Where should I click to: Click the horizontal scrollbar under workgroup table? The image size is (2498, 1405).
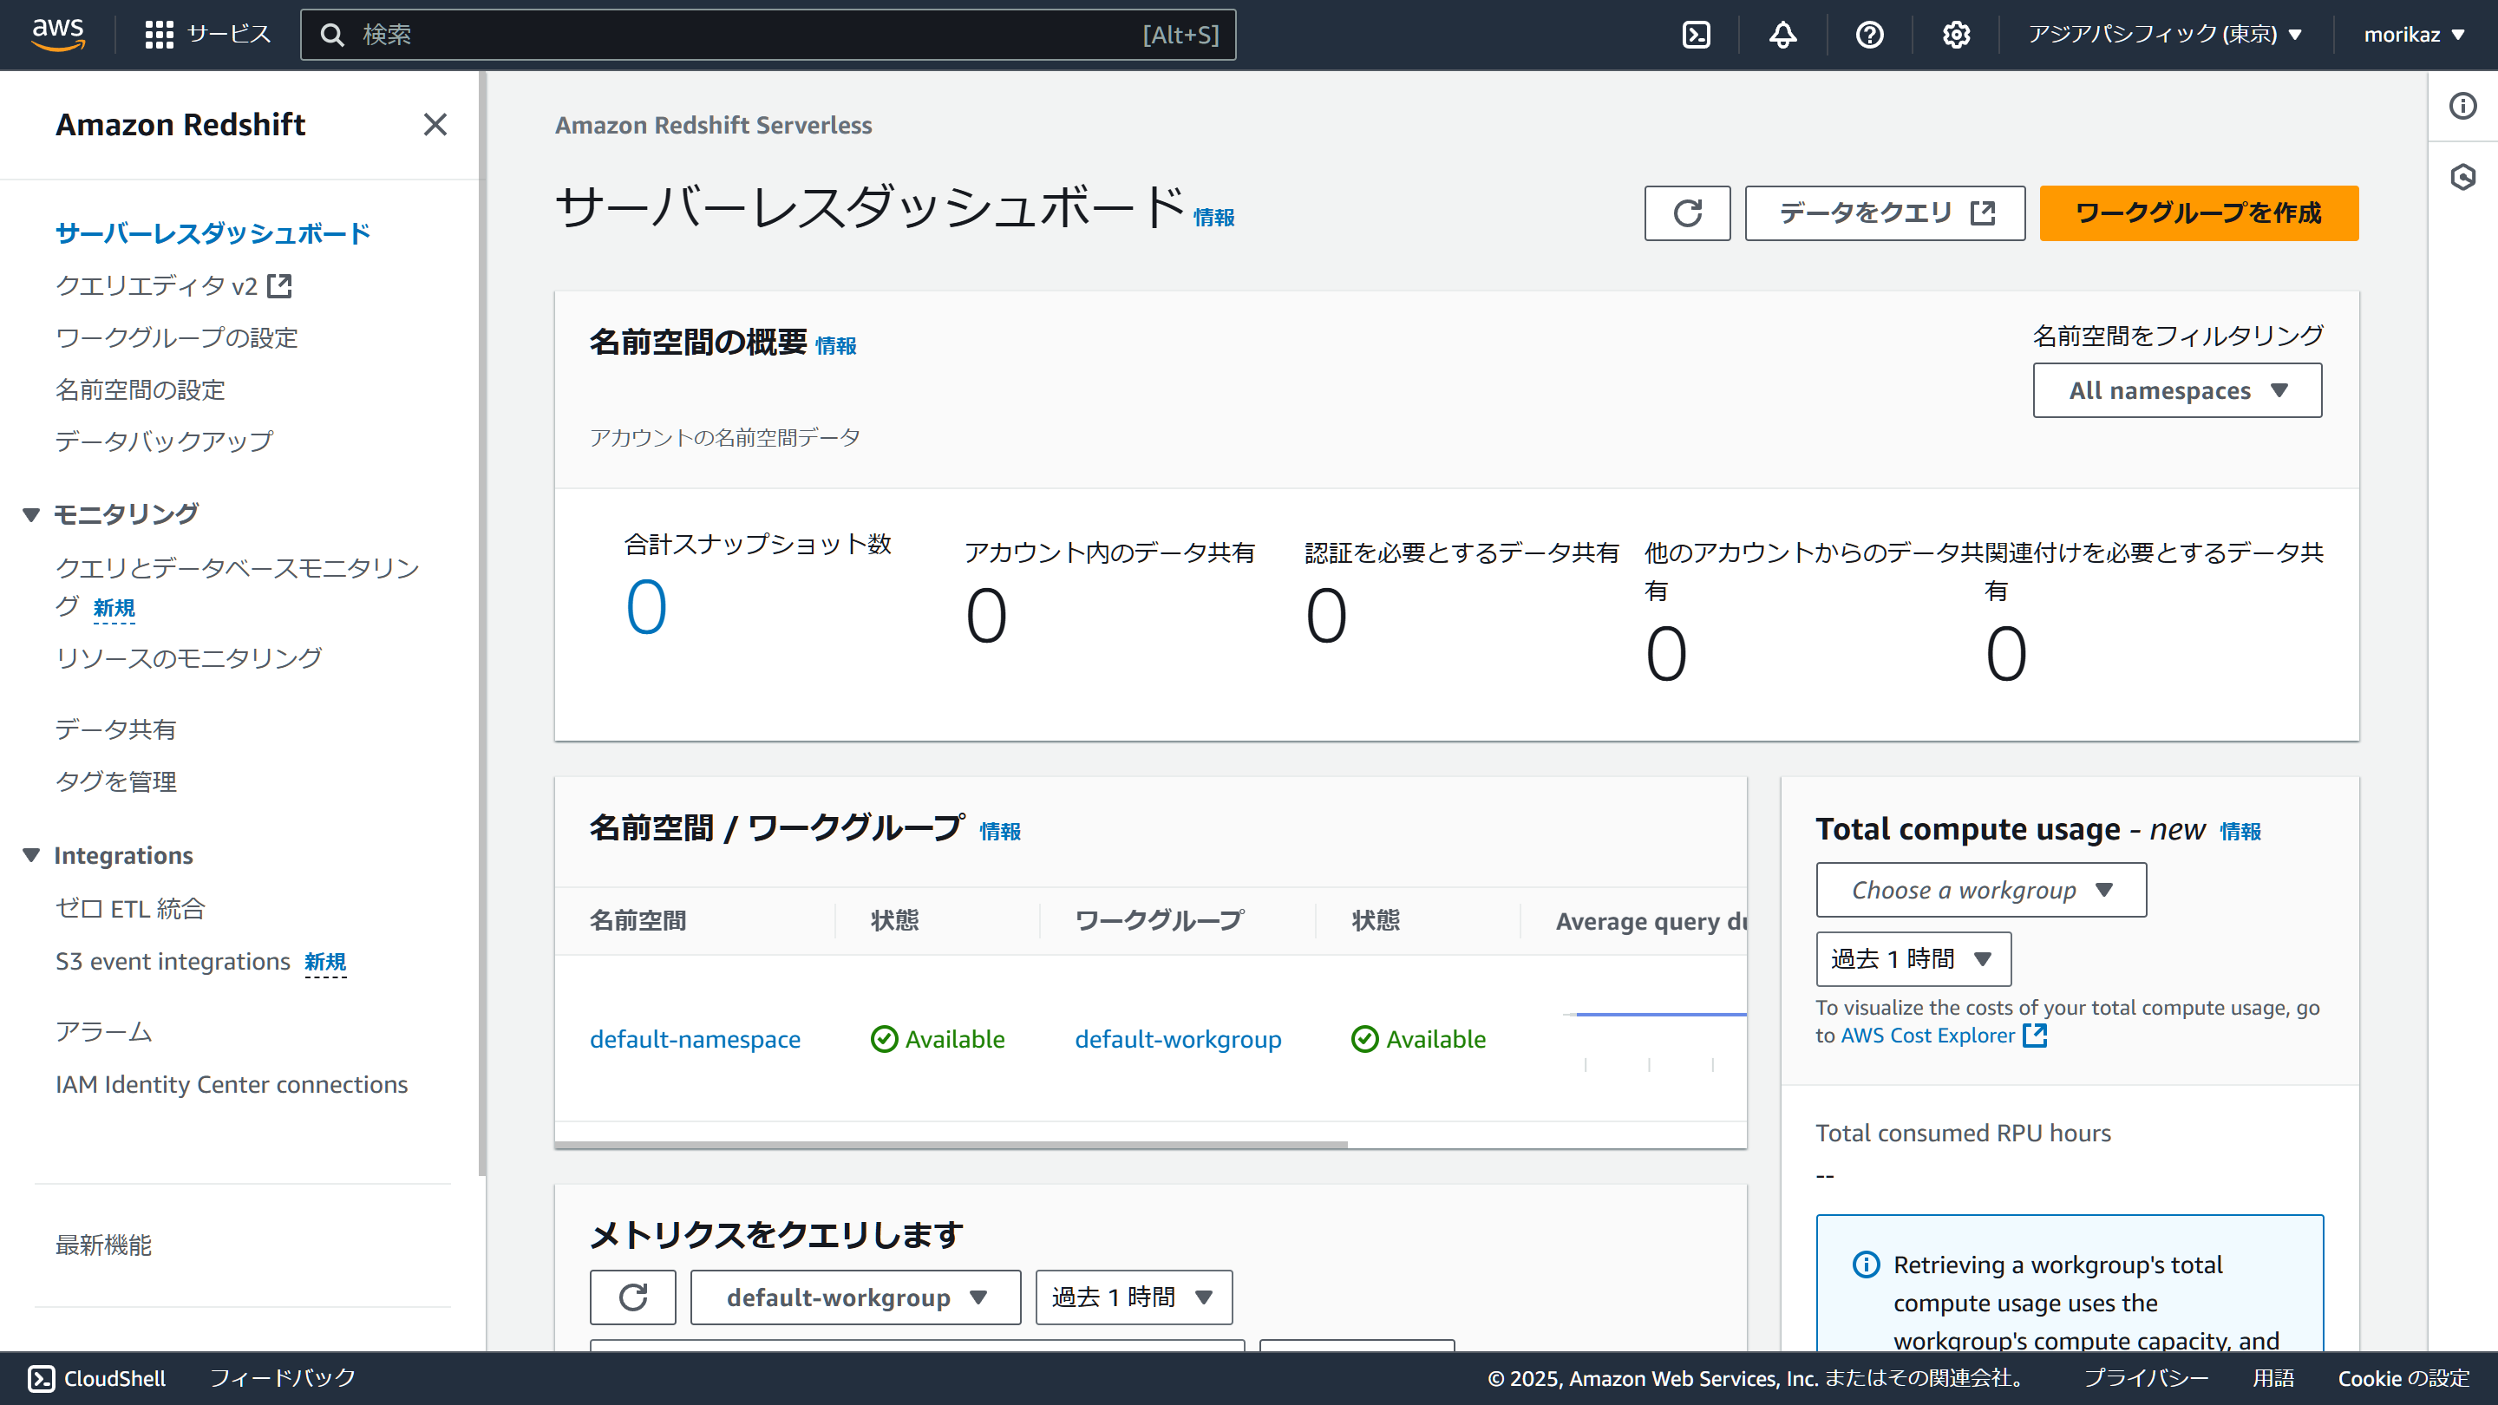pos(951,1144)
